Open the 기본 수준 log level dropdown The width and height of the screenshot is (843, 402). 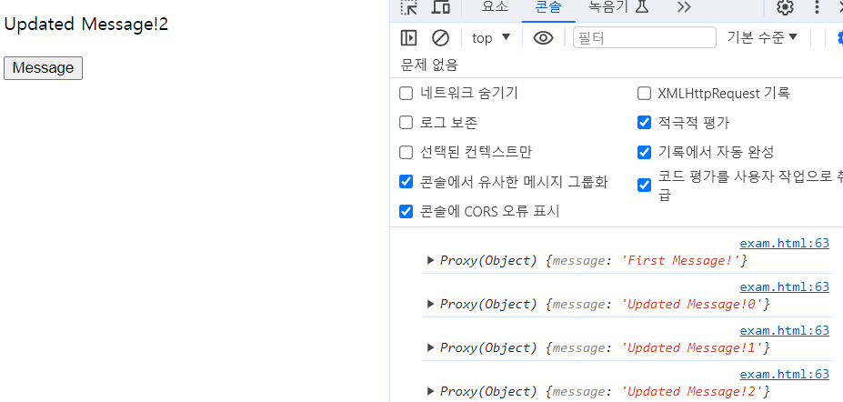click(762, 37)
